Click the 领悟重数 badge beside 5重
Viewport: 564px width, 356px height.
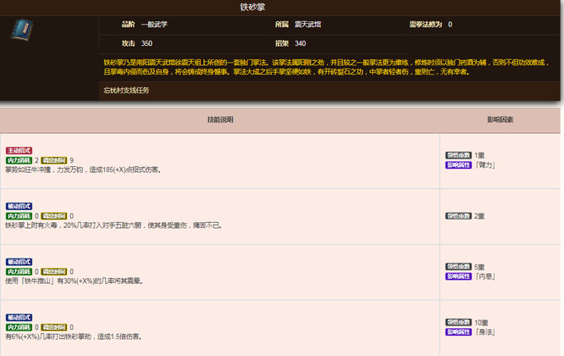pyautogui.click(x=459, y=267)
